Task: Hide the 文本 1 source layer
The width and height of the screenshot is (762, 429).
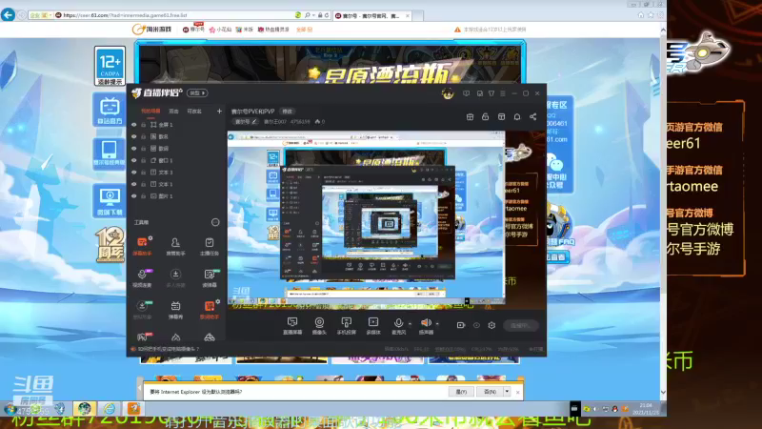Action: tap(134, 184)
